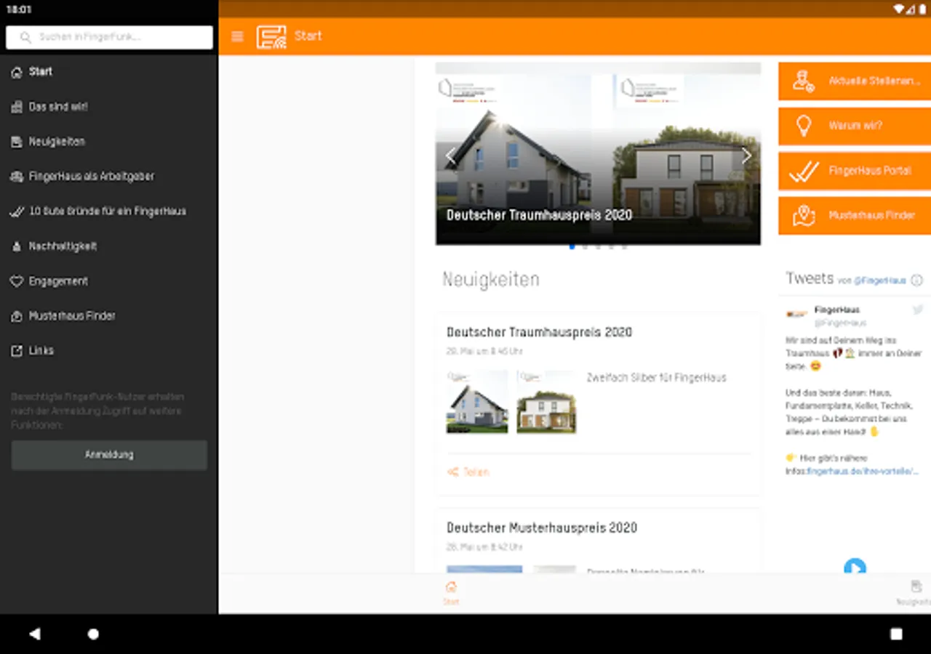Viewport: 931px width, 654px height.
Task: Click the Neuigkeiten newspaper icon in sidebar
Action: click(x=17, y=142)
